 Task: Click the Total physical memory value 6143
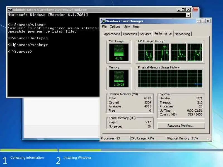coord(147,98)
